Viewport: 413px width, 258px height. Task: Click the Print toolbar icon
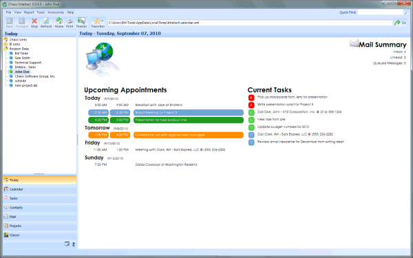70,23
